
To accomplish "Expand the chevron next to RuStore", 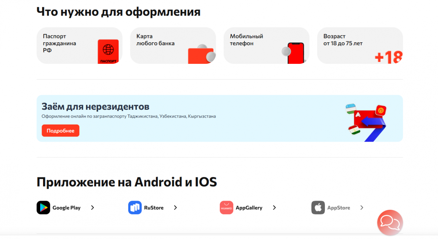I will pyautogui.click(x=176, y=208).
